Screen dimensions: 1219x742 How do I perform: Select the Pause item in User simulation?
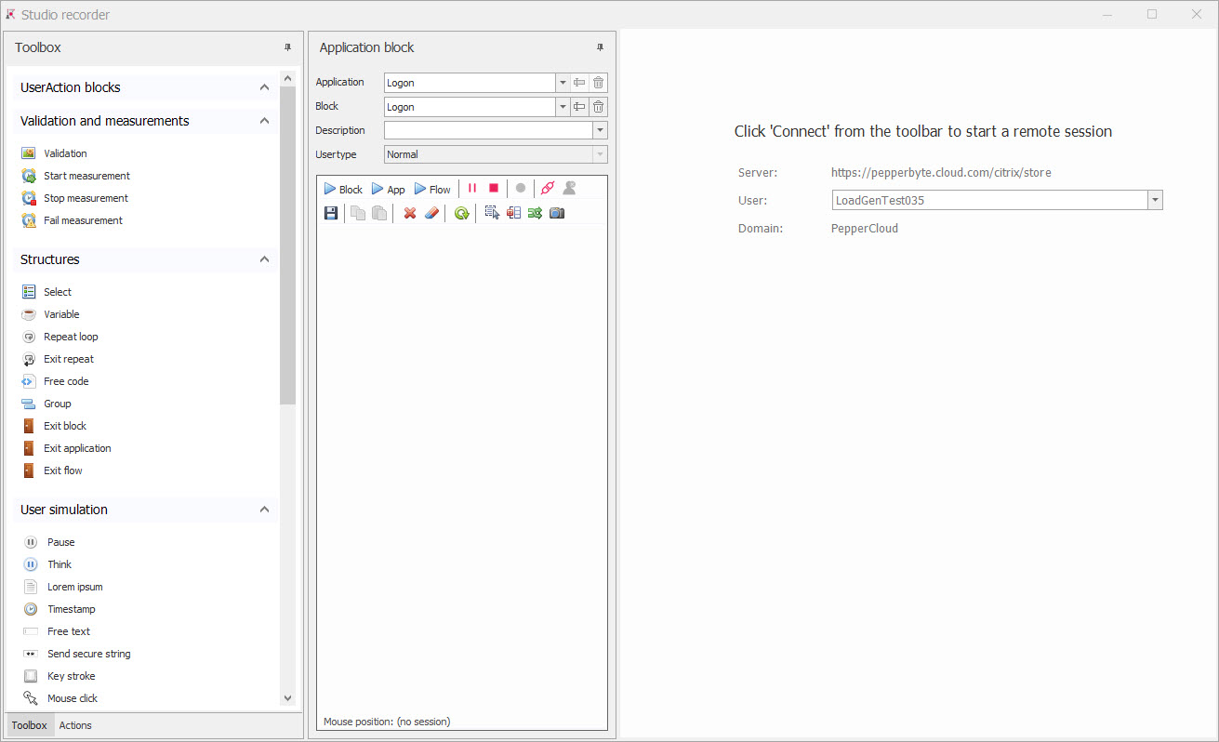49,542
